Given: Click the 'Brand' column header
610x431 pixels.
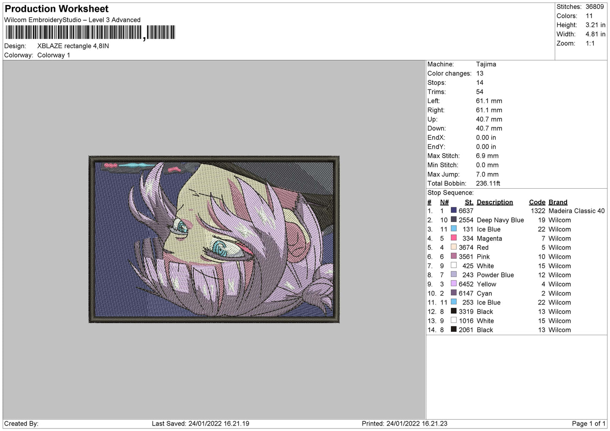Looking at the screenshot, I should tap(558, 202).
